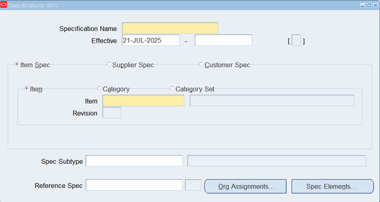Click the item description field
Viewport: 380px width, 202px height.
[272, 101]
